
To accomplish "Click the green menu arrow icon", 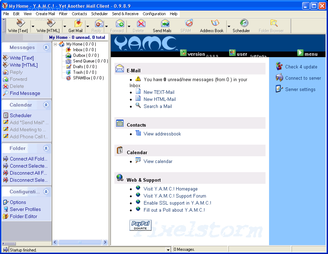I will tap(300, 53).
